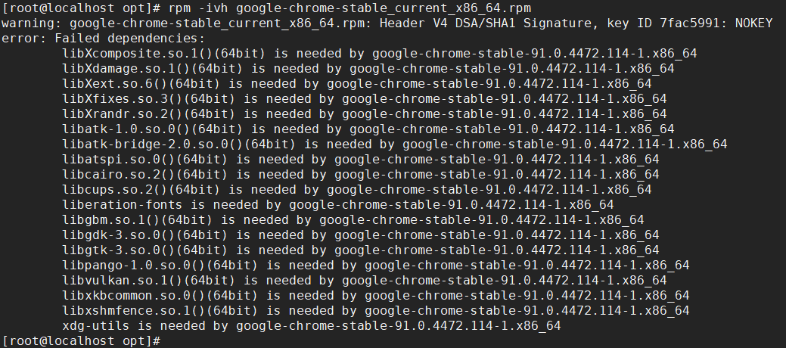Click the libXrandr.so.2 dependency line
This screenshot has width=786, height=348.
(365, 113)
